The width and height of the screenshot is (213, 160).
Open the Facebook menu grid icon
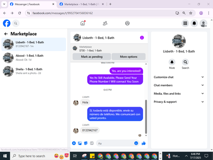click(x=185, y=23)
